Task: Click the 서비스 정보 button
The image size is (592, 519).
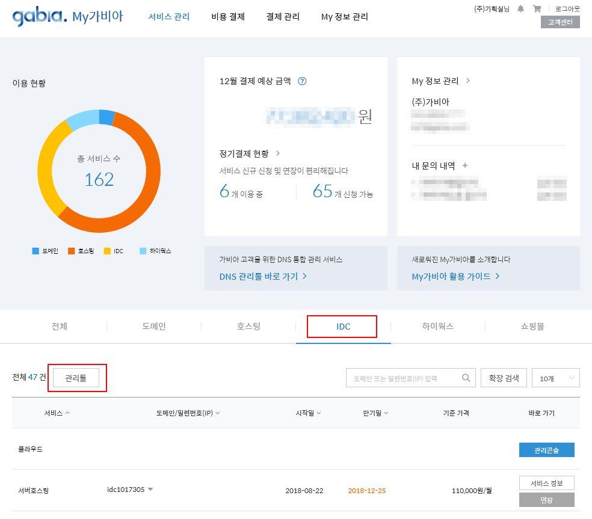Action: click(547, 483)
